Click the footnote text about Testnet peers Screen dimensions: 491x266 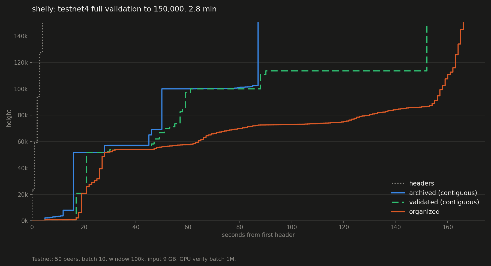coord(134,259)
